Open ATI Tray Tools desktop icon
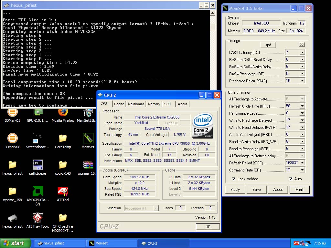The width and height of the screenshot is (331, 248). coord(37,220)
